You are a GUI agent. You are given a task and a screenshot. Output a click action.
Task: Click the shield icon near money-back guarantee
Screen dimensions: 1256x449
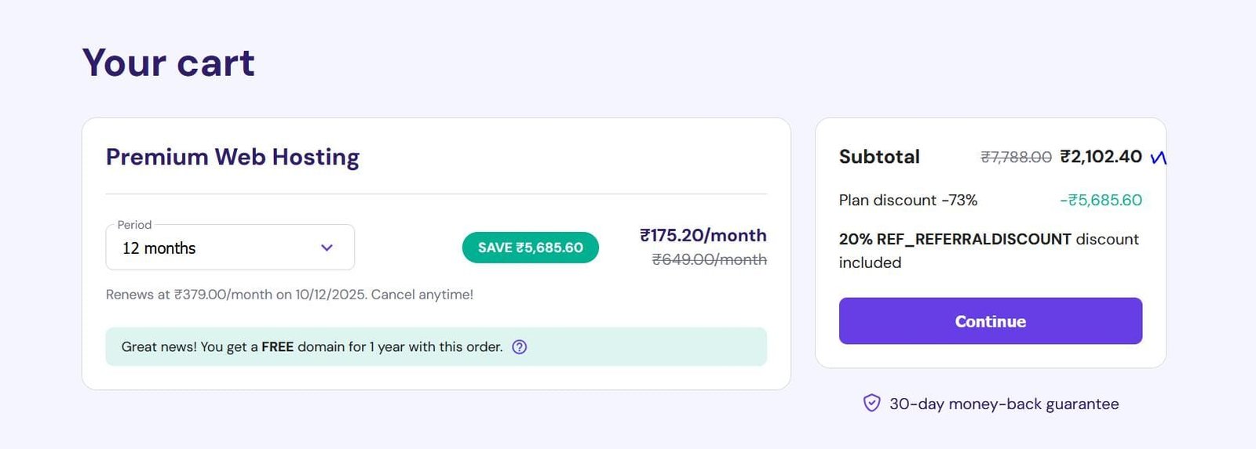coord(871,404)
